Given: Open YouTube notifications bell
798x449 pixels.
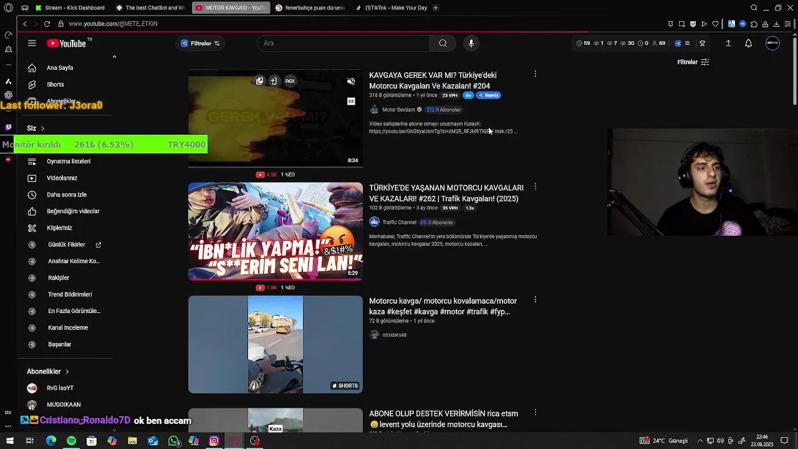Looking at the screenshot, I should pyautogui.click(x=748, y=43).
